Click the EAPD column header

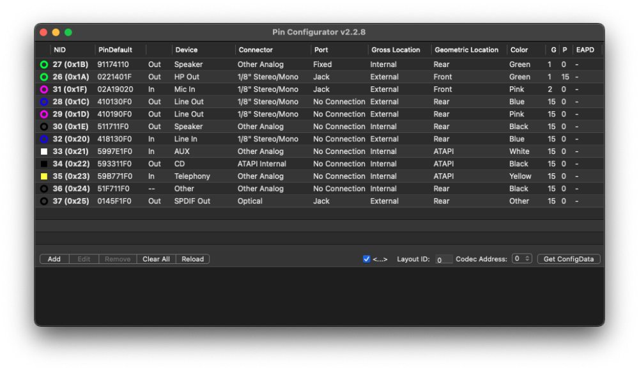tap(585, 50)
